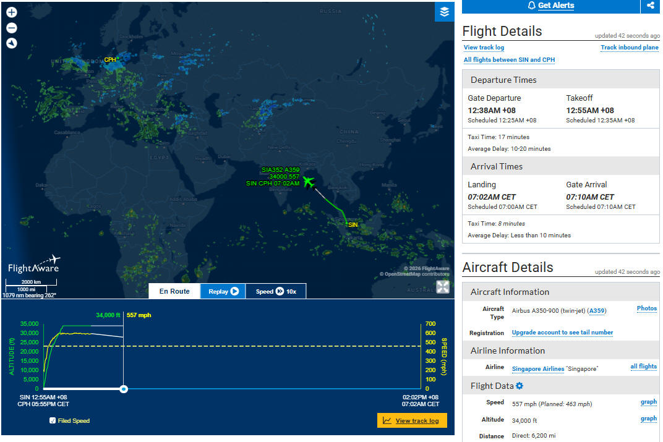This screenshot has width=663, height=442.
Task: Click the SIA352 airplane icon on map
Action: pos(308,181)
